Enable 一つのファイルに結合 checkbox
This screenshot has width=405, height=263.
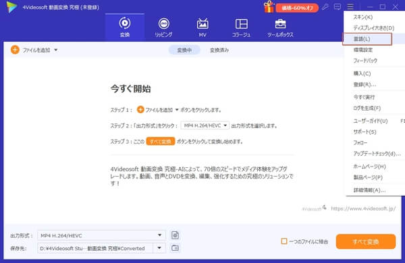(x=284, y=241)
